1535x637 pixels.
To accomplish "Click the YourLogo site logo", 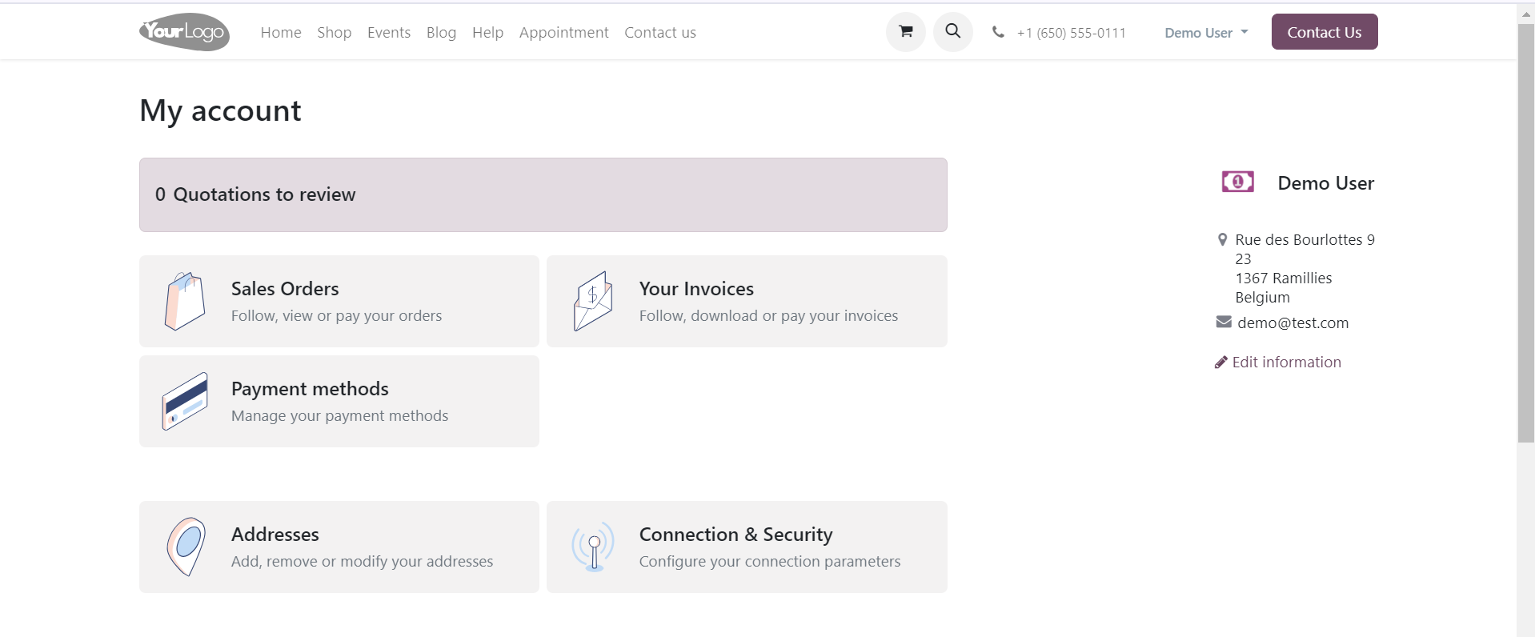I will [x=185, y=32].
